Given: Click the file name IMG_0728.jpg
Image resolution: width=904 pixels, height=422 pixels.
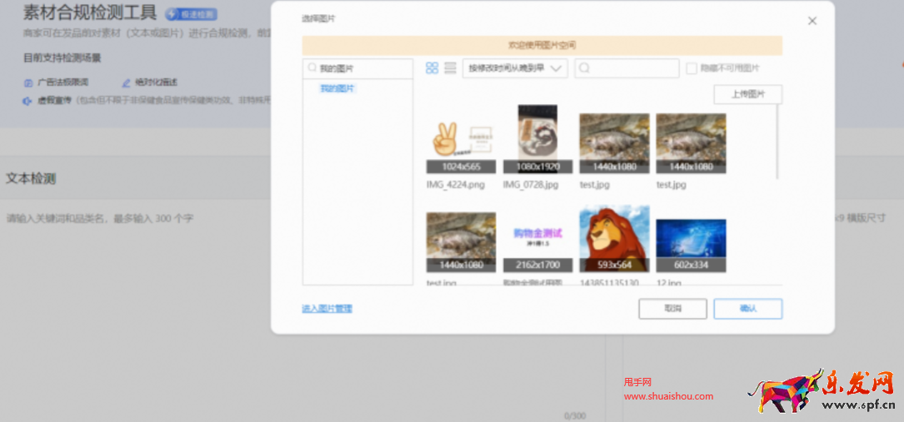Looking at the screenshot, I should click(x=531, y=185).
